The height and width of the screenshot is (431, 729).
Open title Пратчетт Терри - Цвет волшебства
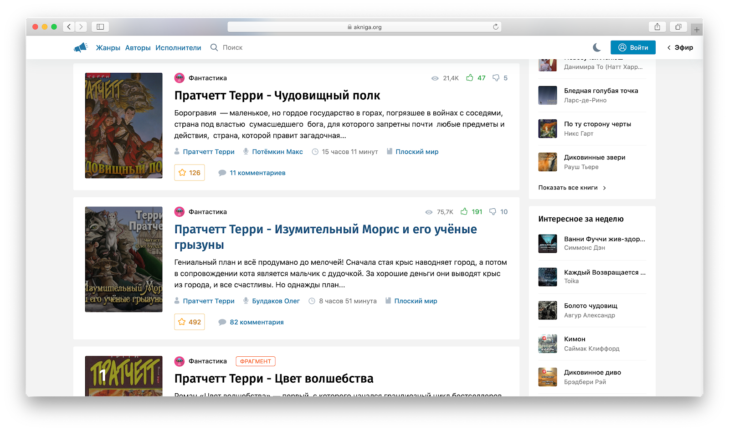[x=274, y=379]
